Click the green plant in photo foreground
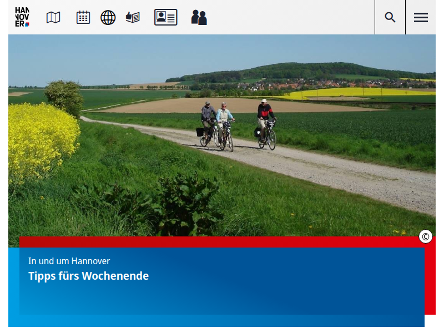This screenshot has height=333, width=444. tap(183, 205)
